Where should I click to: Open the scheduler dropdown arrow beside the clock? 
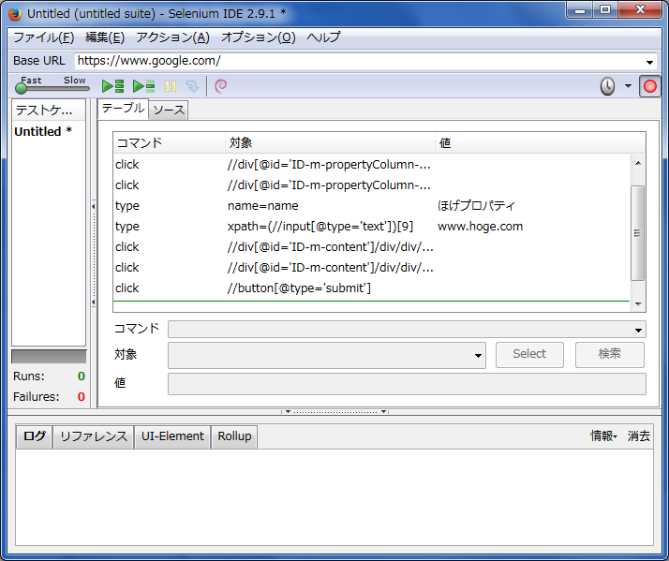[x=628, y=86]
